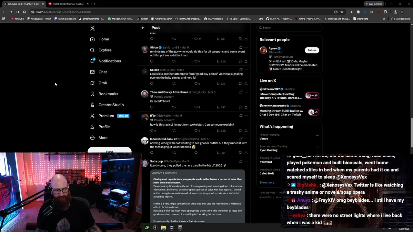Reply to Shion's comment

[x=152, y=61]
